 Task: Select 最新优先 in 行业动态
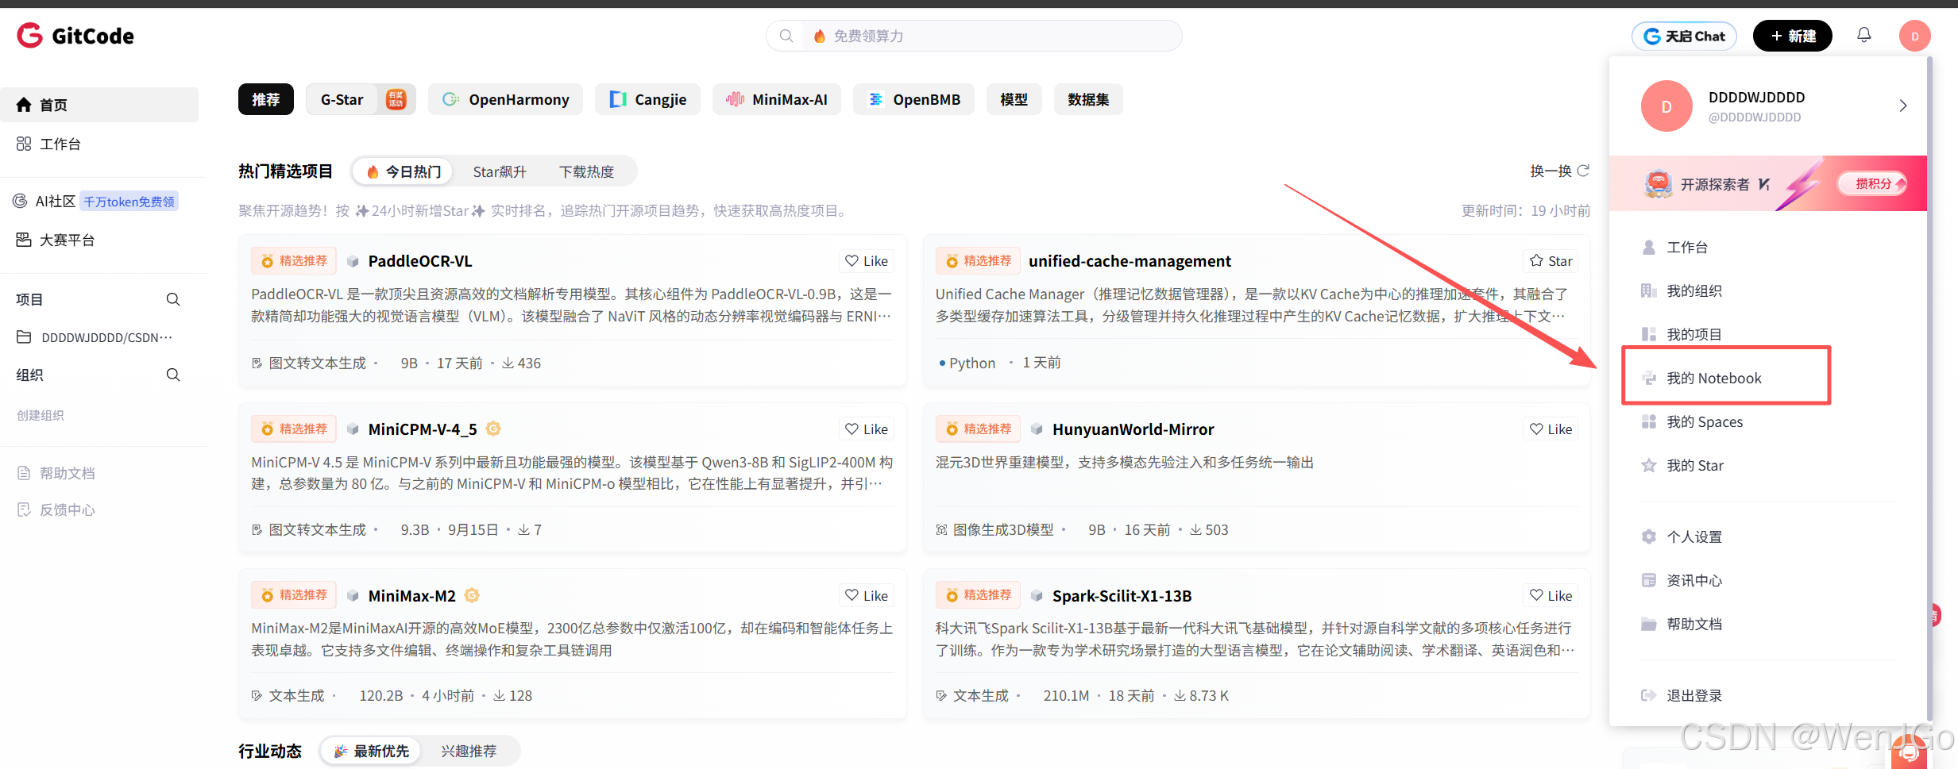coord(372,751)
